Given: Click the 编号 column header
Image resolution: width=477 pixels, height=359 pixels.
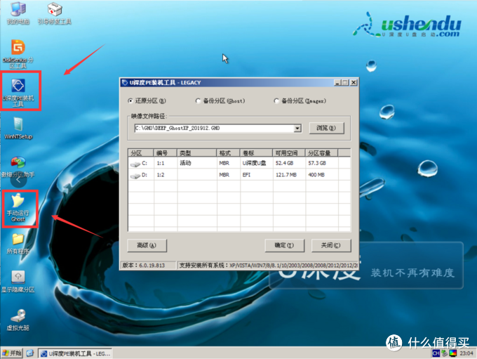Looking at the screenshot, I should [165, 152].
